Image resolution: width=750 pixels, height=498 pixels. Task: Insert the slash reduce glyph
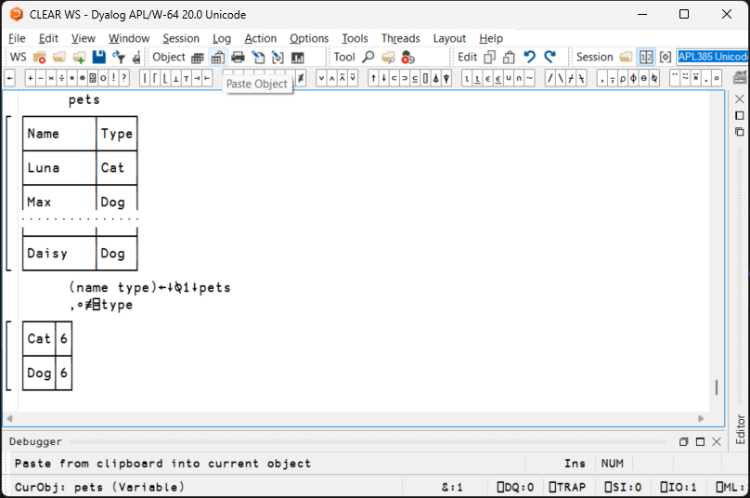pyautogui.click(x=550, y=78)
